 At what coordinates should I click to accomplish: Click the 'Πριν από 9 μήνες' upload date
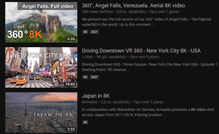[x=145, y=57]
